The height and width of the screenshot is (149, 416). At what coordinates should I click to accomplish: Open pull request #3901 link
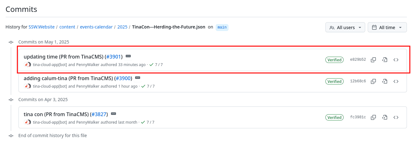click(x=113, y=57)
